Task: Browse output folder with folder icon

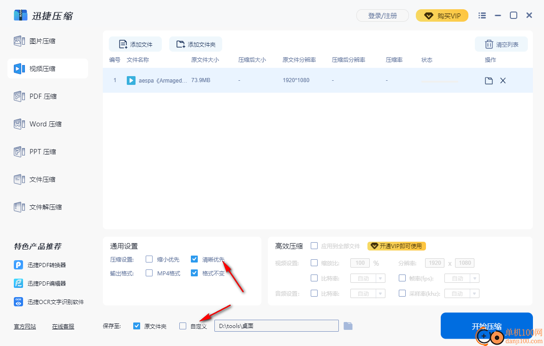Action: pos(348,326)
